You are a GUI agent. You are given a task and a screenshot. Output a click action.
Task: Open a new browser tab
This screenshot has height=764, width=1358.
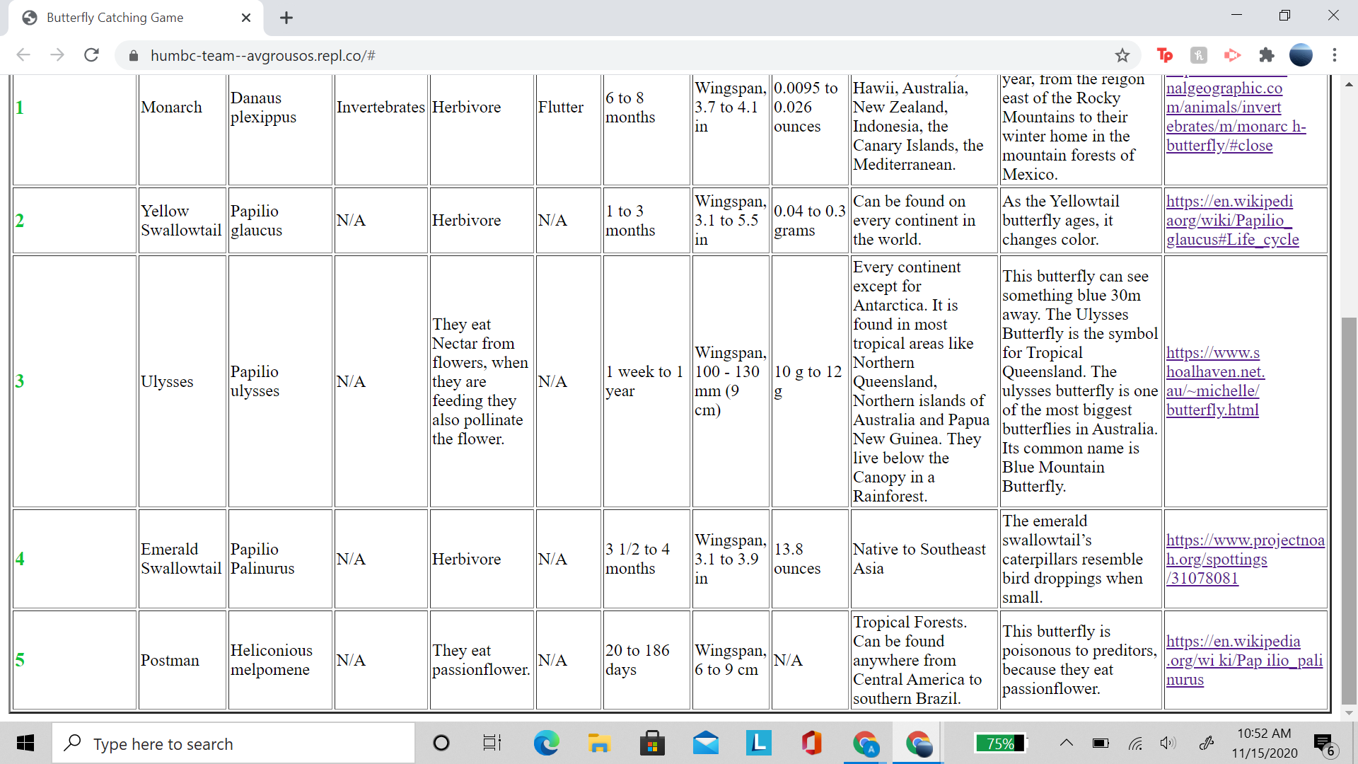(x=286, y=18)
